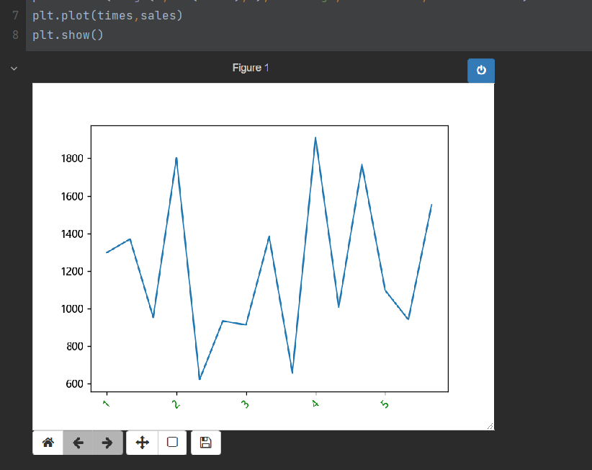Collapse the cell output chevron
This screenshot has height=470, width=592.
coord(14,68)
